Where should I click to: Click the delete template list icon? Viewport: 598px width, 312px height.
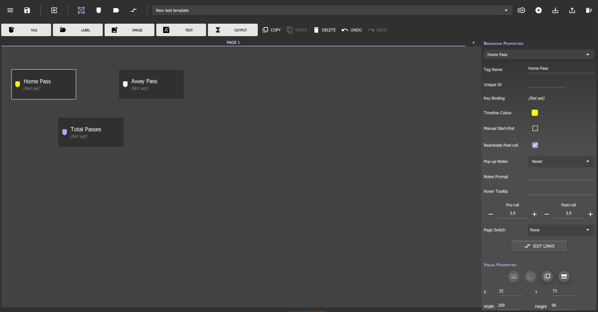point(589,10)
